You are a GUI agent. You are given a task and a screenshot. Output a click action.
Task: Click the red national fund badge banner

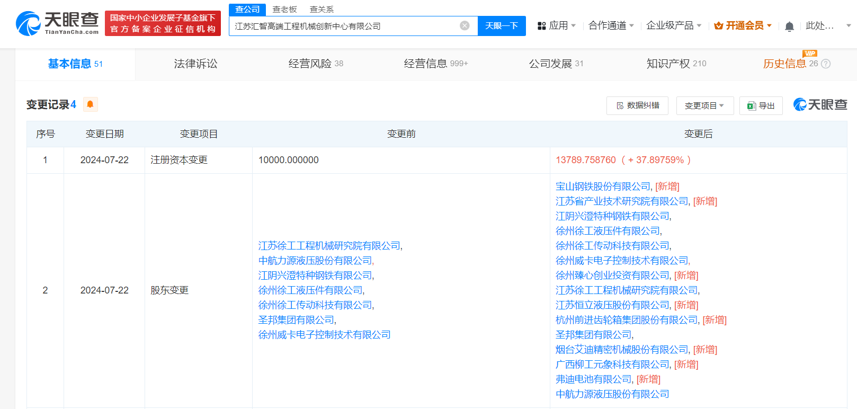pyautogui.click(x=163, y=23)
